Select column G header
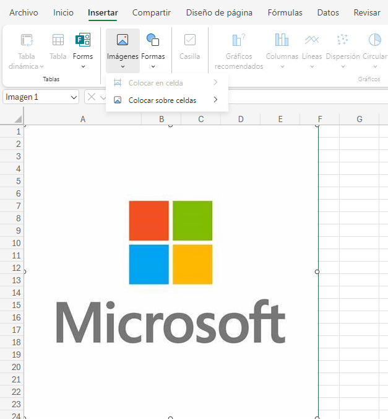 click(360, 119)
